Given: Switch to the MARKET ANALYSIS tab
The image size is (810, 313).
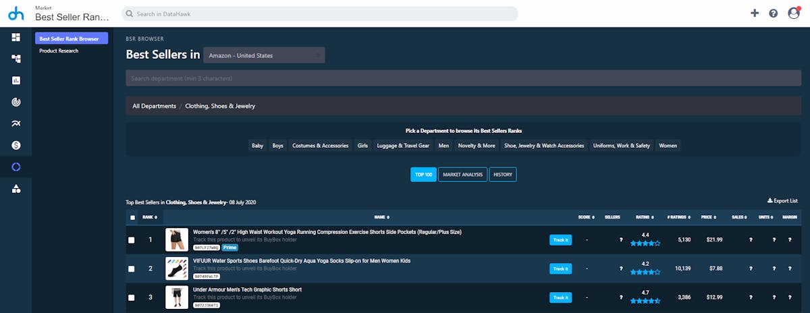Looking at the screenshot, I should 462,175.
